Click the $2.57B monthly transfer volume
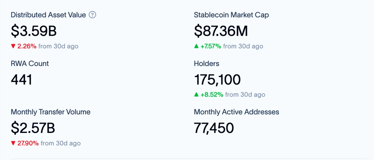The image size is (374, 160). point(33,128)
